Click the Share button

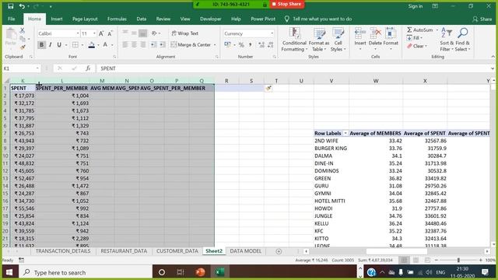[x=482, y=19]
